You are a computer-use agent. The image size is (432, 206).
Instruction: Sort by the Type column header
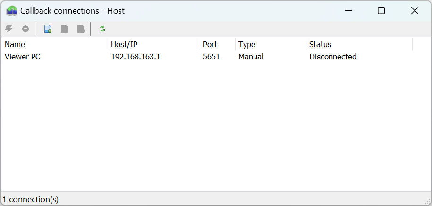pyautogui.click(x=271, y=44)
